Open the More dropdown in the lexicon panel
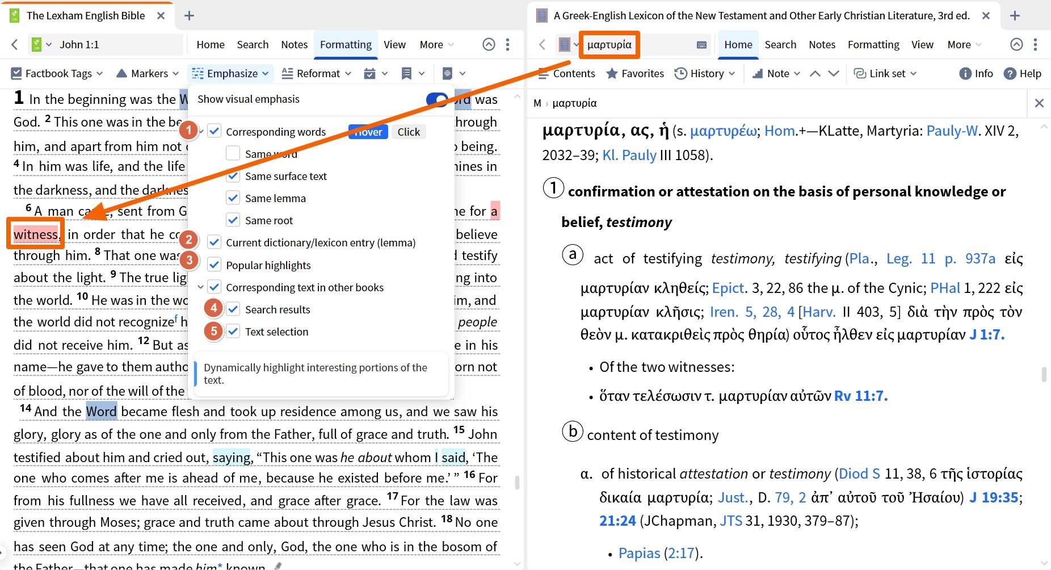The image size is (1051, 570). click(x=964, y=44)
